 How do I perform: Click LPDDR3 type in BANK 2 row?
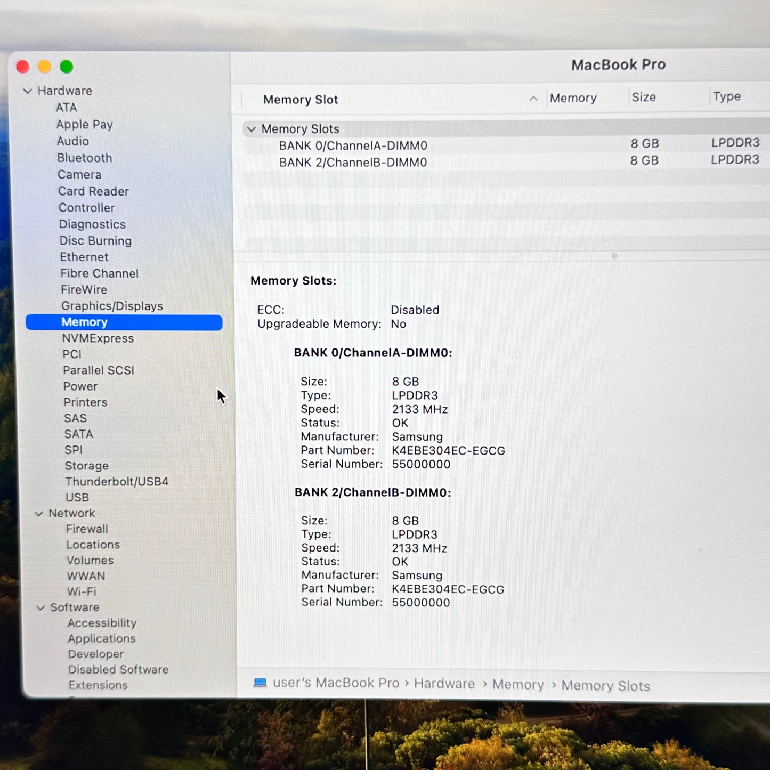click(735, 160)
